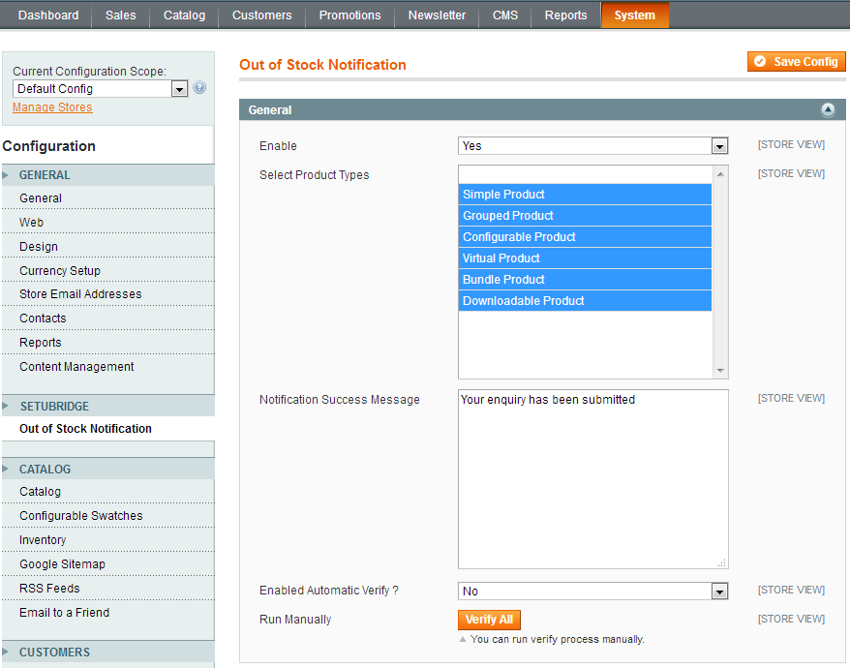This screenshot has width=850, height=668.
Task: Open the Catalog top menu
Action: click(x=184, y=15)
